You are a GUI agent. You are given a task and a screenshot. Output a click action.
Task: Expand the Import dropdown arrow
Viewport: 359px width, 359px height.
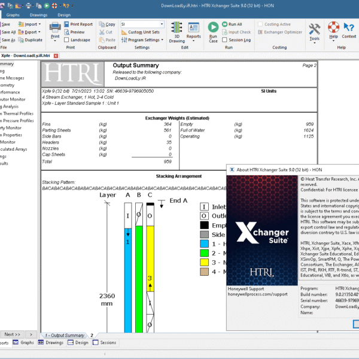(39, 24)
